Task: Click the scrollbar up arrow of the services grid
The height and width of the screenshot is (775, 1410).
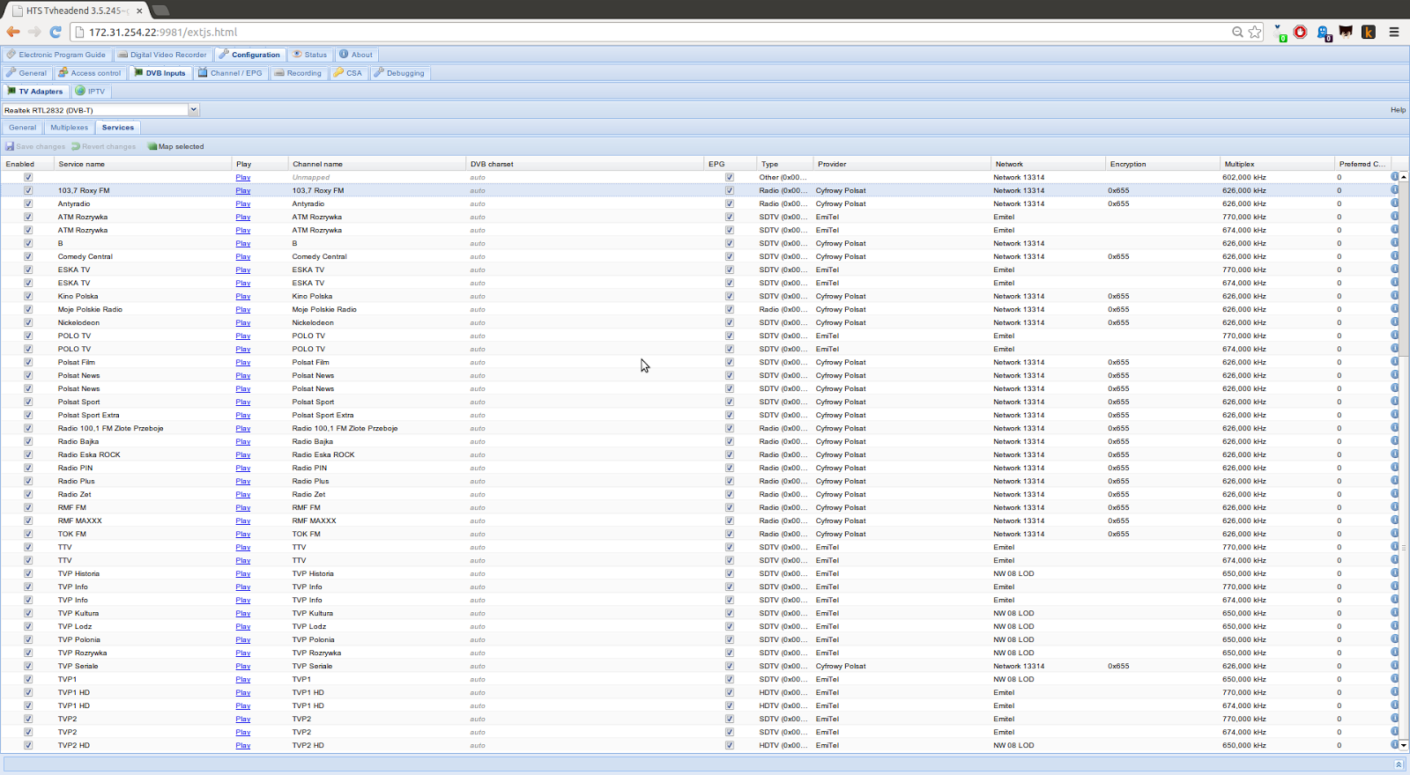Action: (x=1404, y=177)
